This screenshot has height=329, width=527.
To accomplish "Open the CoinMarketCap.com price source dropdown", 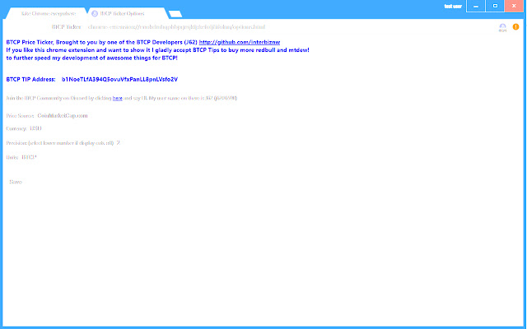I will coord(63,116).
